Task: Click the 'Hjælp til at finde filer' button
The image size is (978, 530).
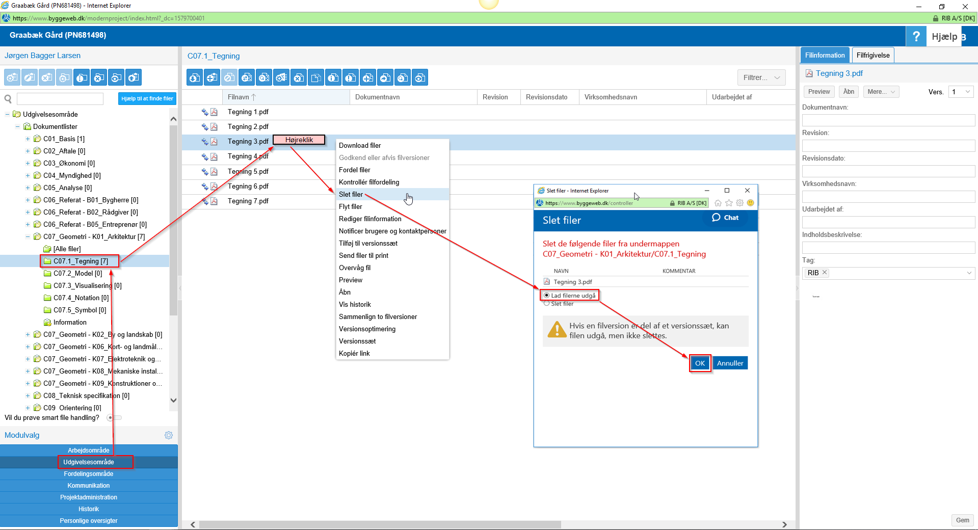Action: pos(147,98)
